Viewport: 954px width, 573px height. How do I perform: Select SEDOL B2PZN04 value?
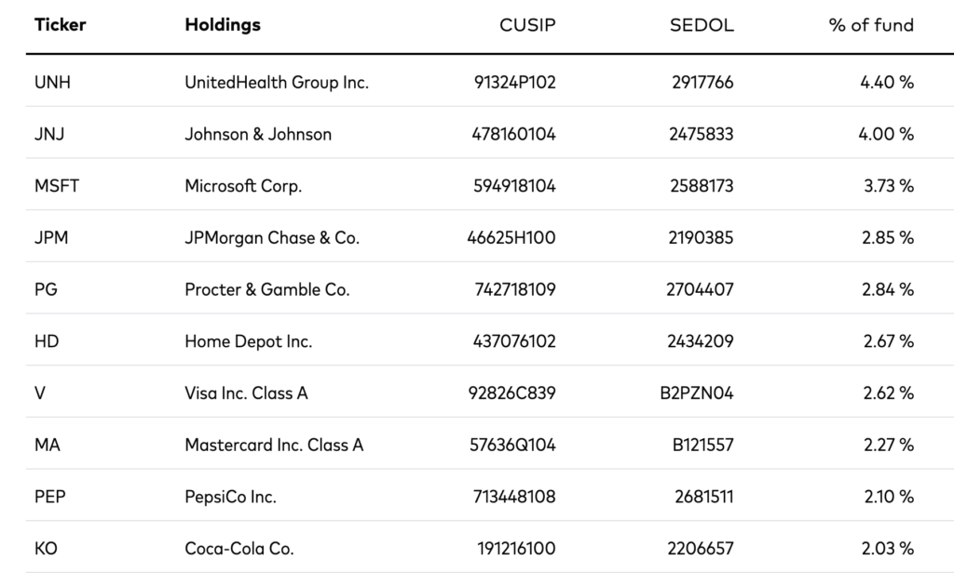point(697,393)
